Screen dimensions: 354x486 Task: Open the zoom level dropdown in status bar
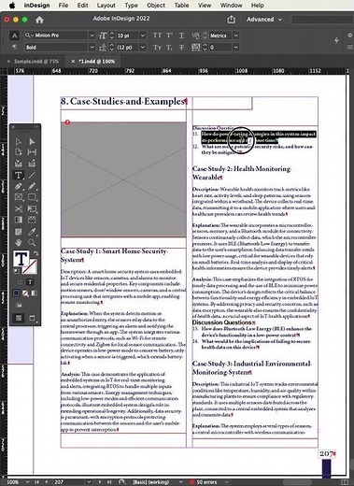pyautogui.click(x=27, y=482)
